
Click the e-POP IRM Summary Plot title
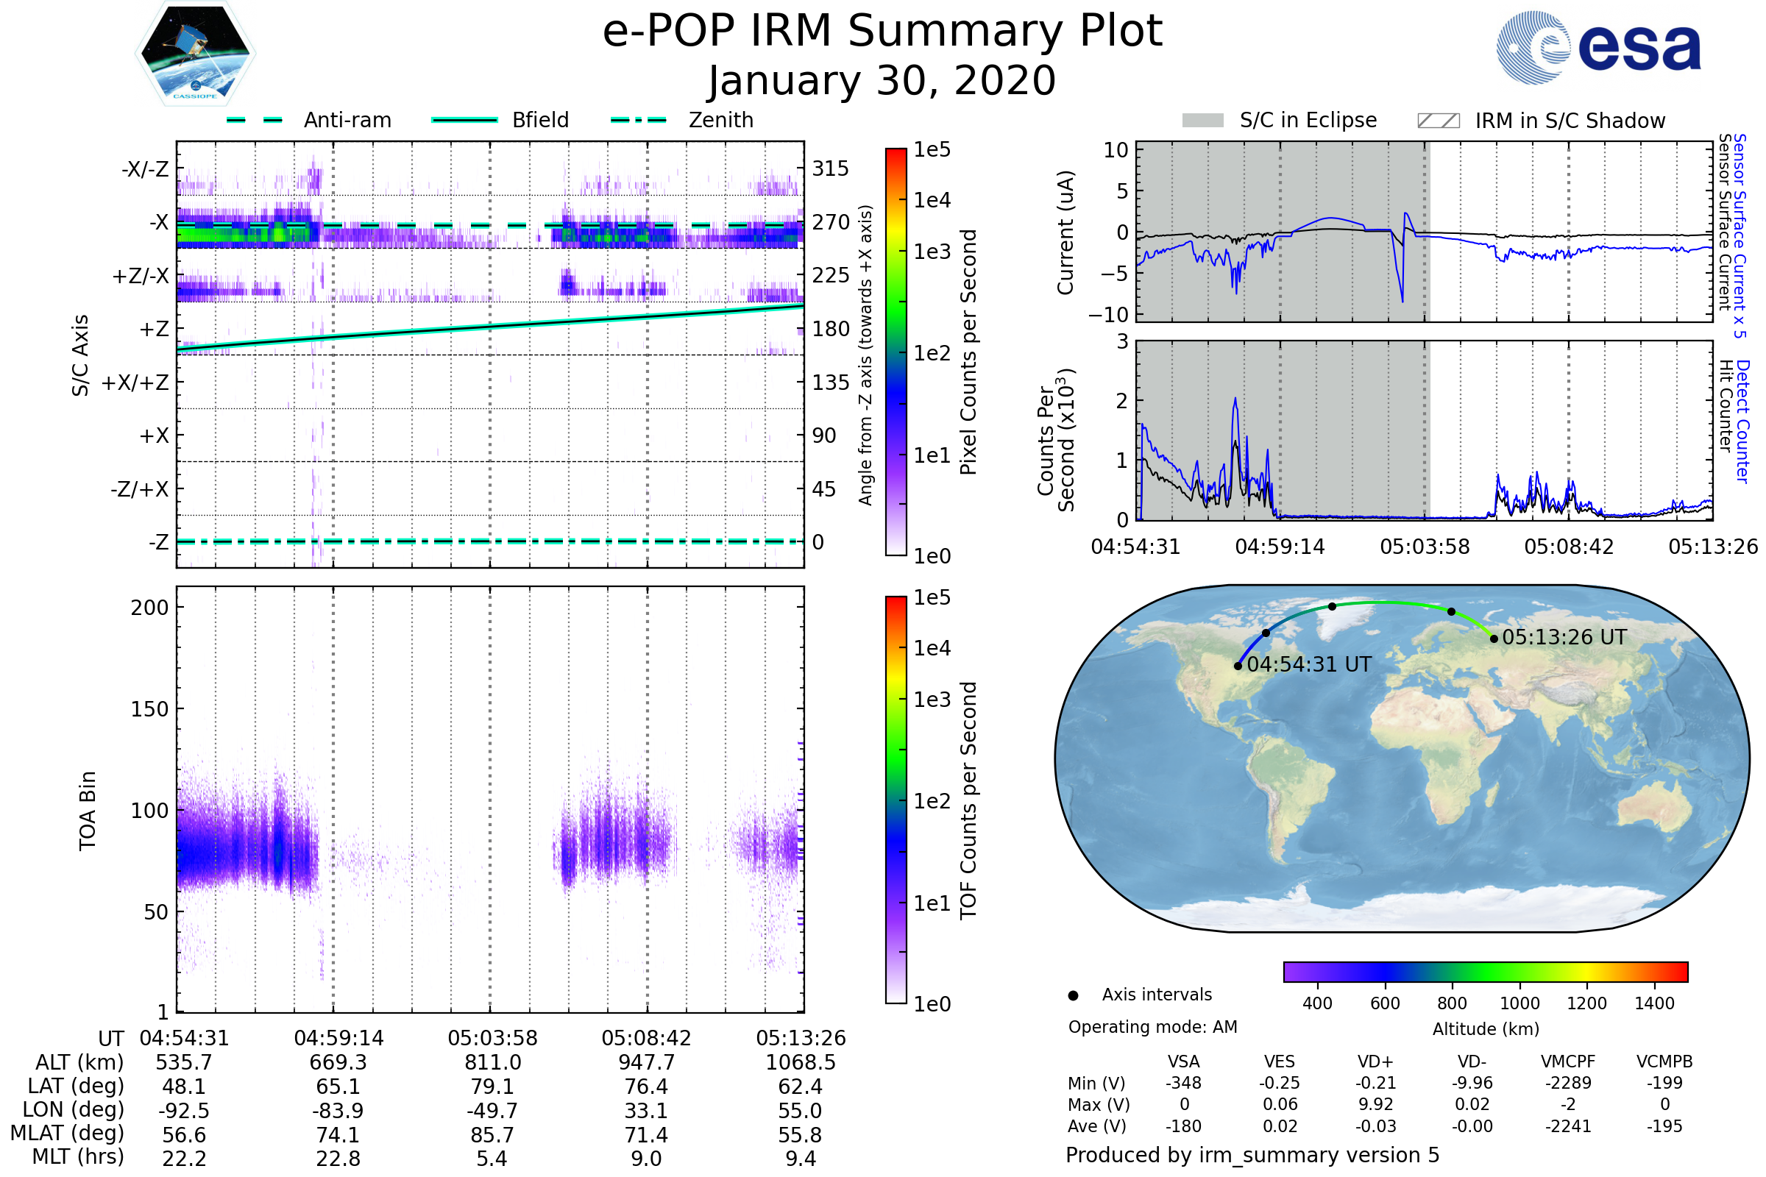coord(882,32)
